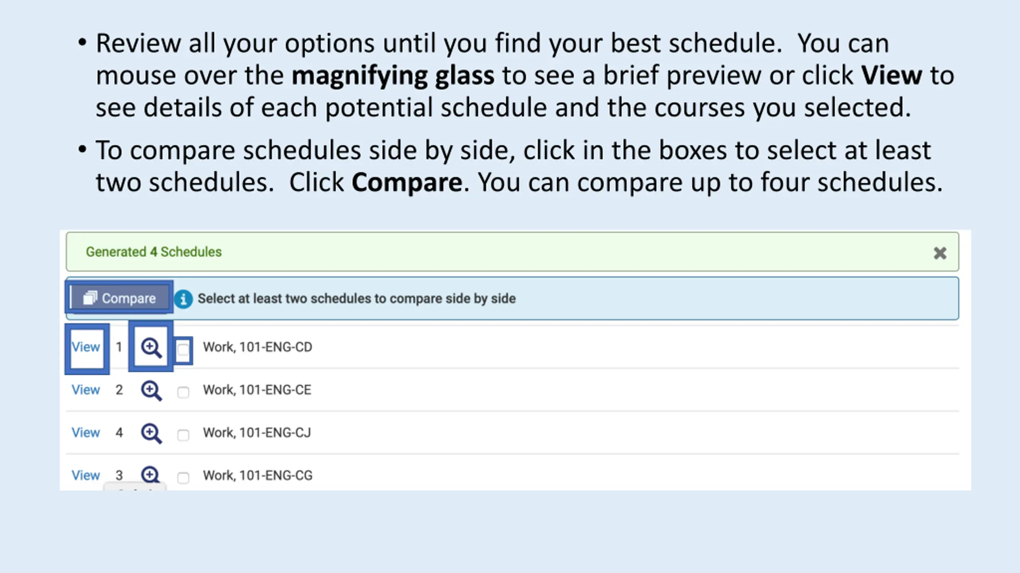
Task: Click the Work, 101-ENG-CE schedule name
Action: (257, 390)
